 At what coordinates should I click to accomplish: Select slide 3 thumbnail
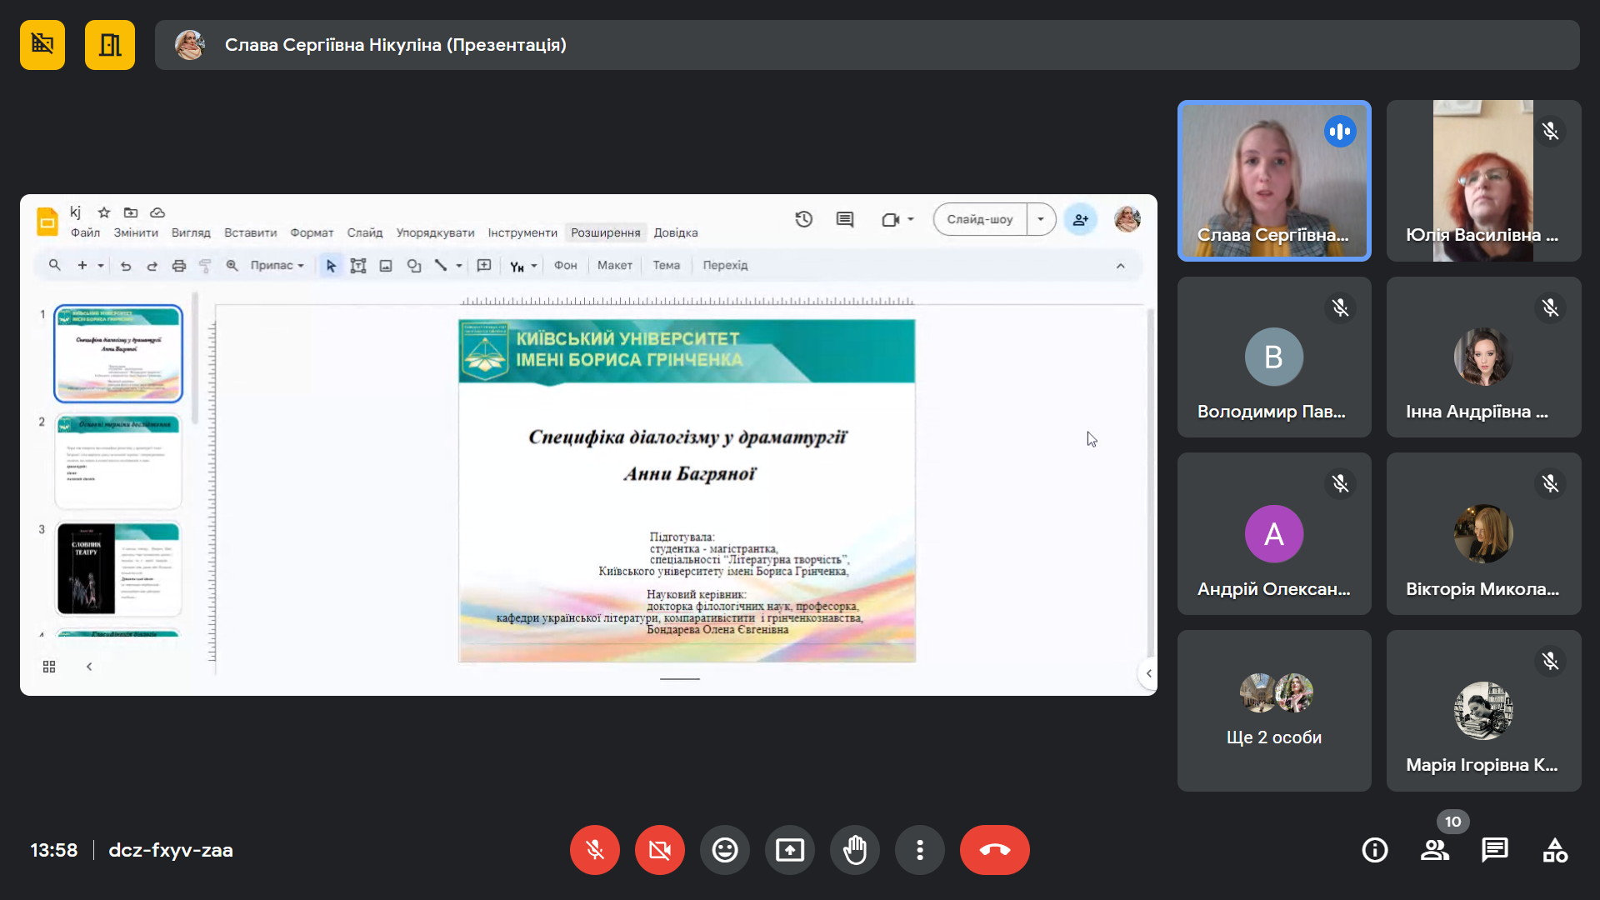pyautogui.click(x=118, y=568)
